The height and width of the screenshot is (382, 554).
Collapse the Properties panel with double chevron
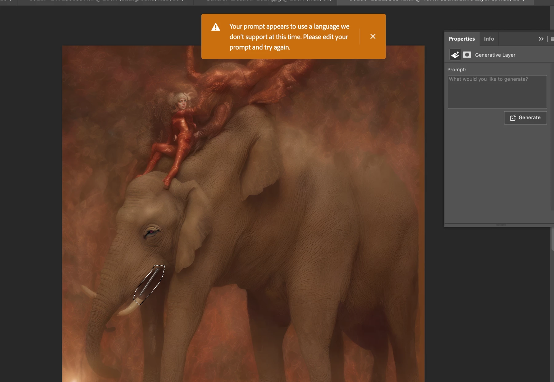click(x=541, y=39)
